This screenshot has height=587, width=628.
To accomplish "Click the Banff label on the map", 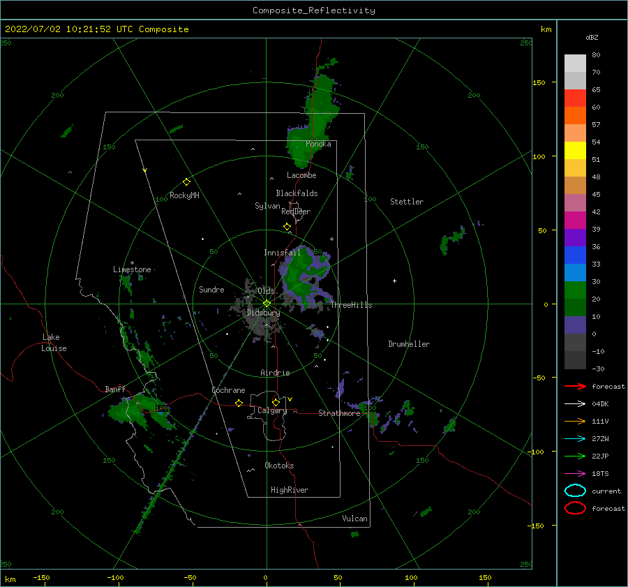I will coord(115,389).
